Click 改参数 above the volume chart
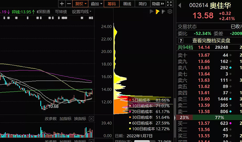The height and width of the screenshot is (142, 242). point(51,119)
